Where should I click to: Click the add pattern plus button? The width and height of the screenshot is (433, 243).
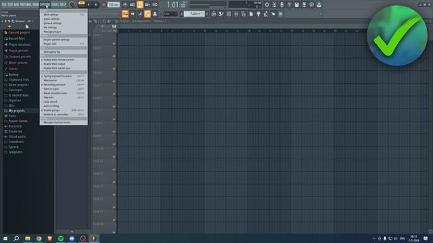[x=207, y=13]
